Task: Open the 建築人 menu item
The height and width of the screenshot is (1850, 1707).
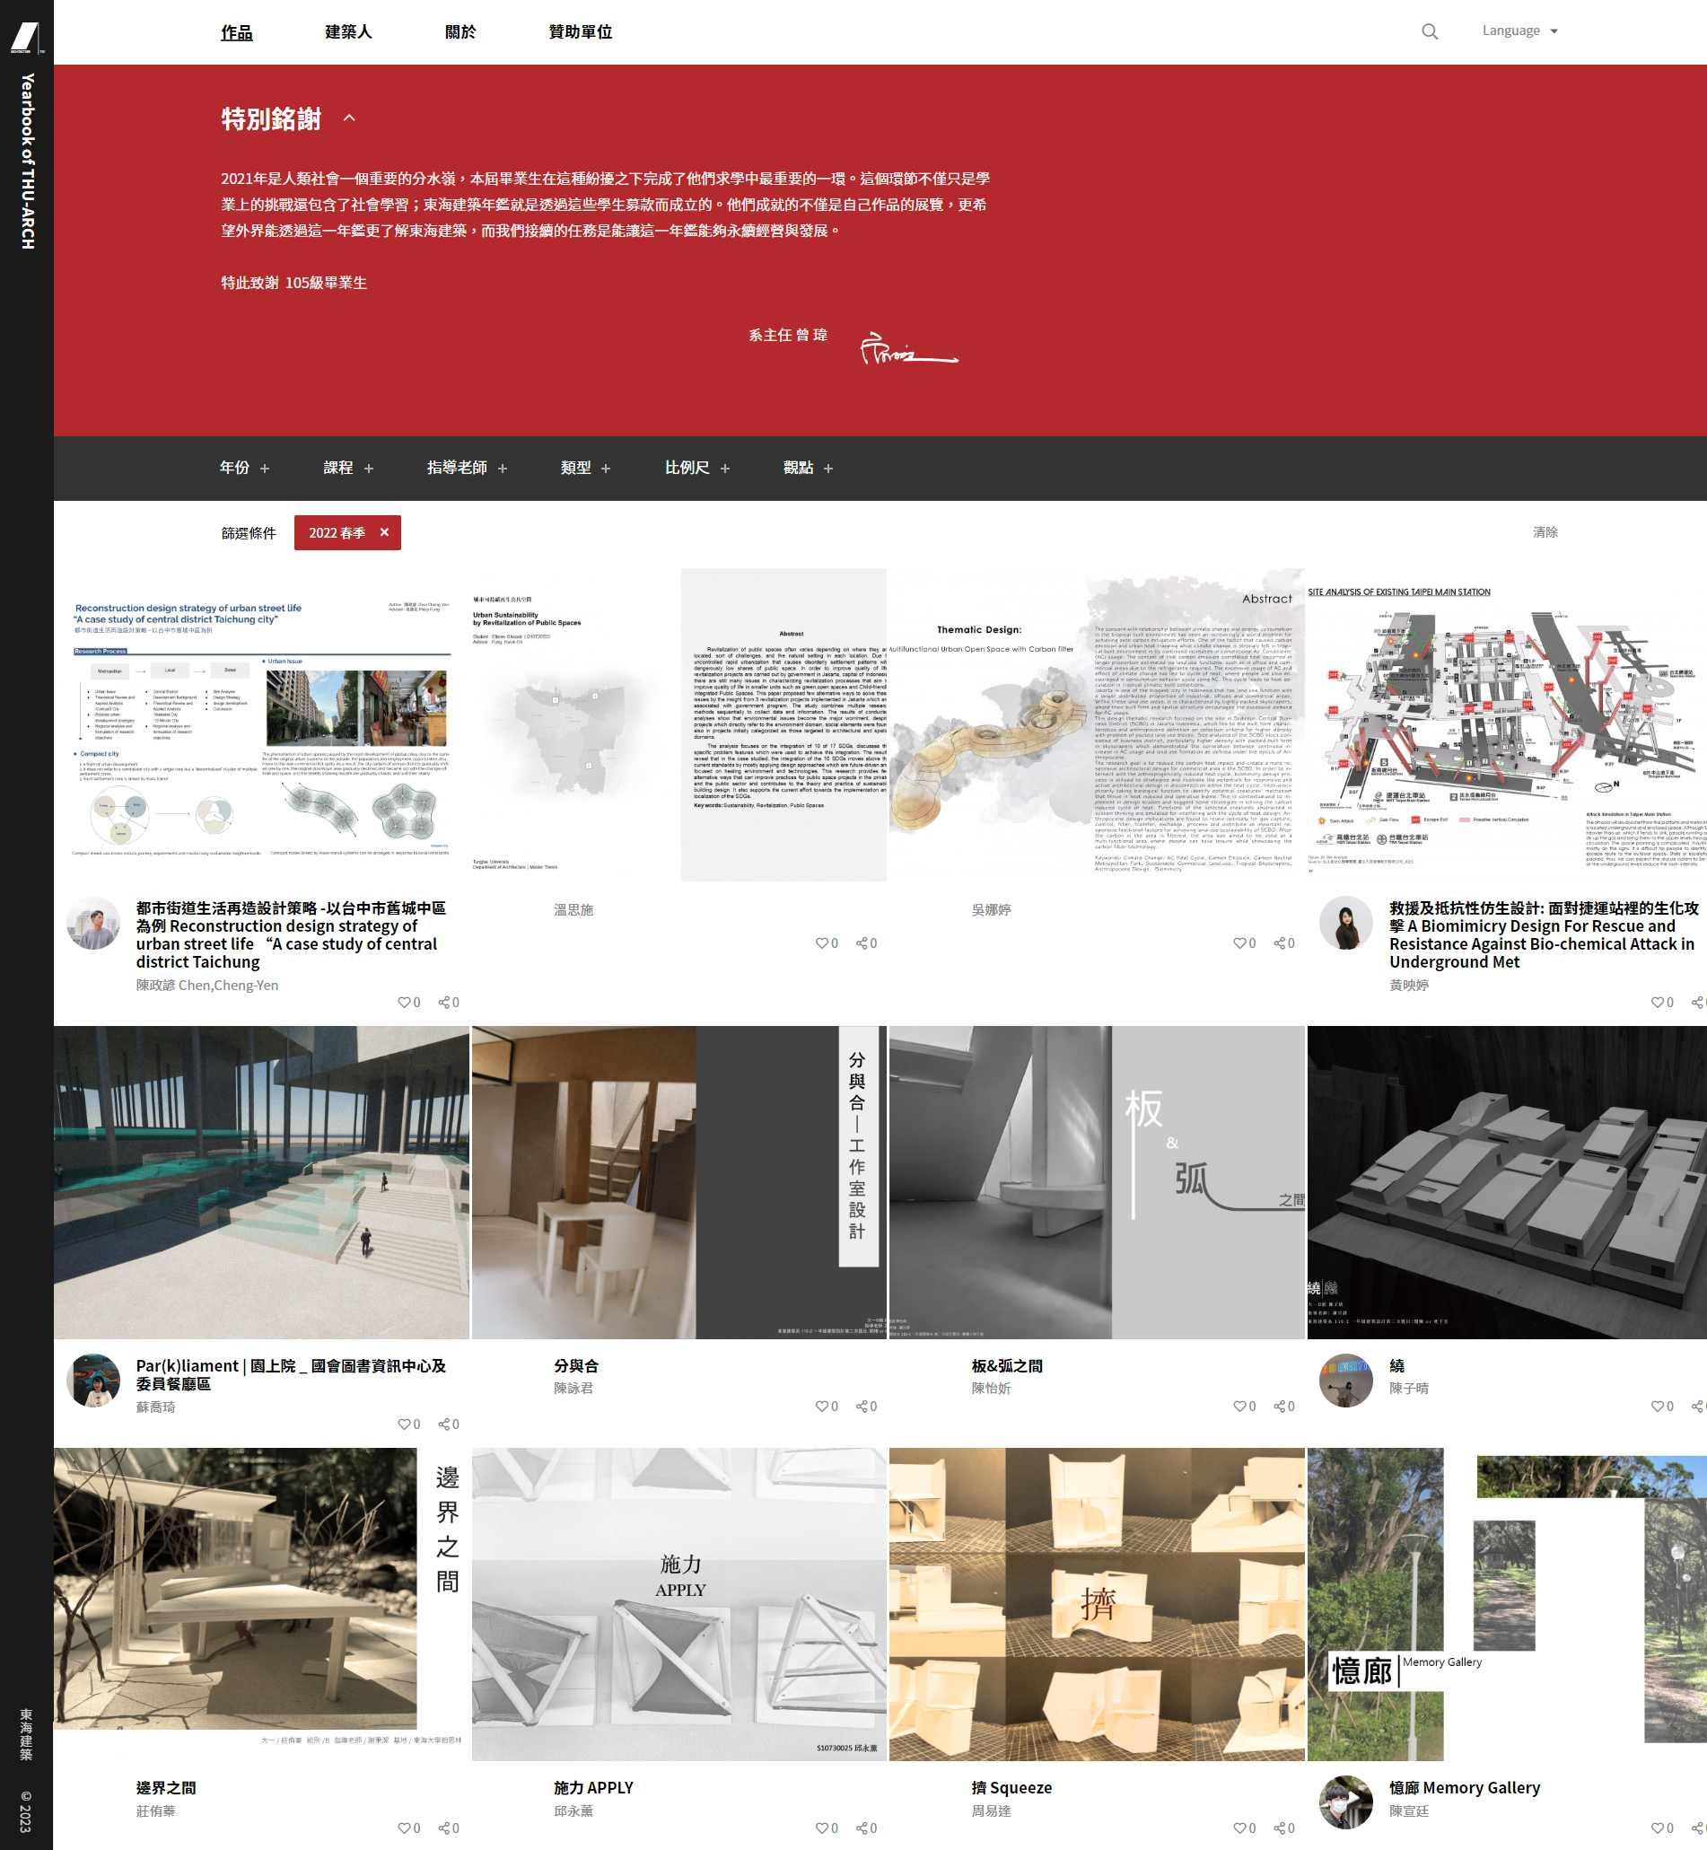Action: pyautogui.click(x=348, y=32)
